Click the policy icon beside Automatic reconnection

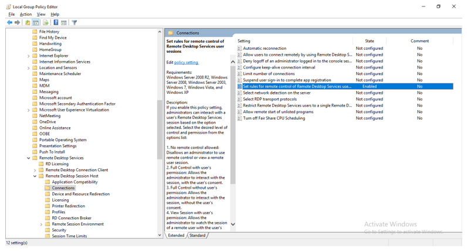(239, 48)
